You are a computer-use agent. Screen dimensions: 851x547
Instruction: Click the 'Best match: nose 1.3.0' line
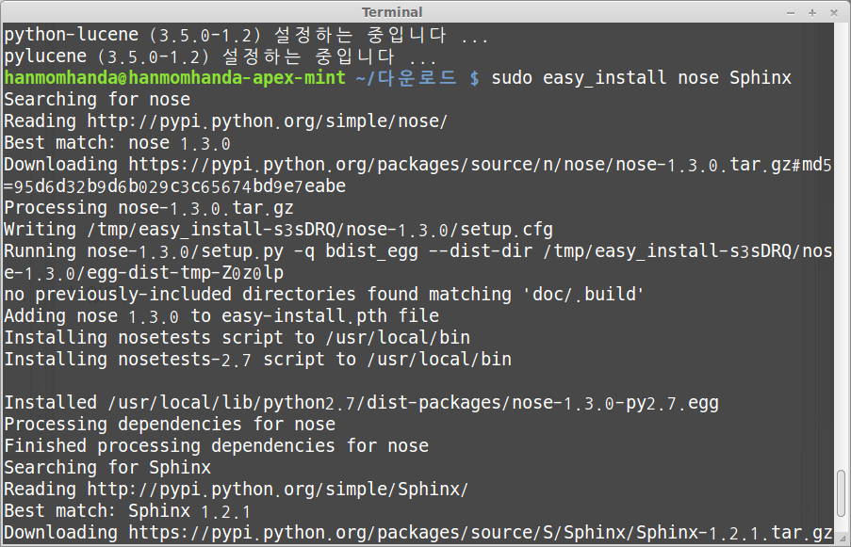[117, 143]
